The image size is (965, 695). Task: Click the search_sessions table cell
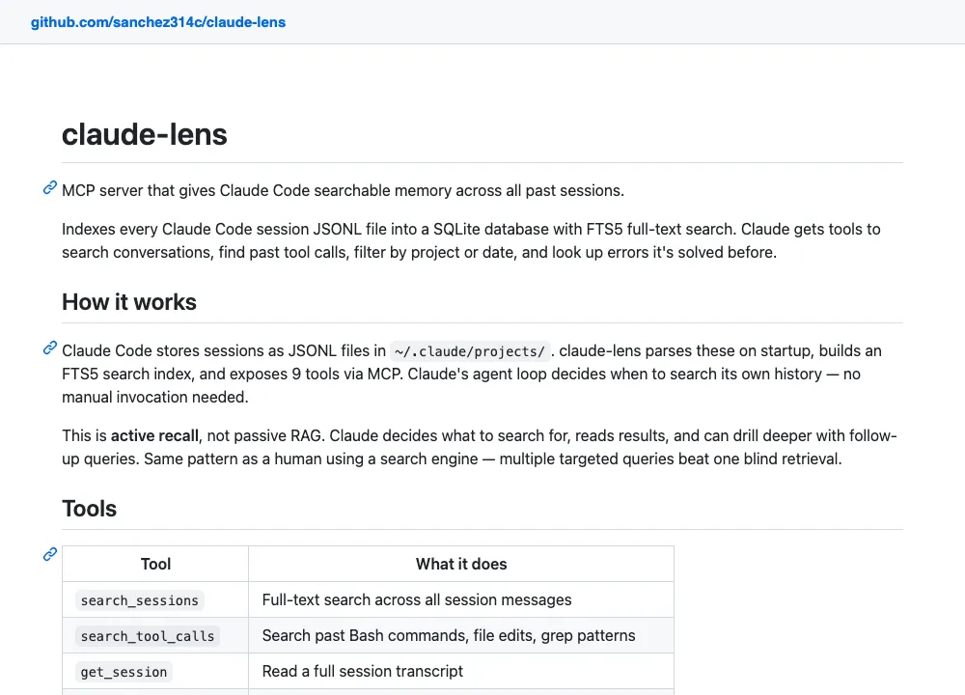coord(155,600)
